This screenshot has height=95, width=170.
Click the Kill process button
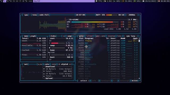tap(115, 81)
